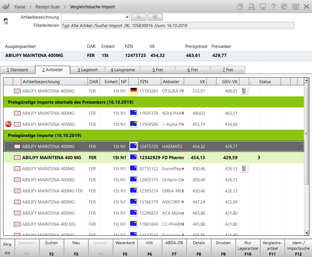The image size is (312, 257).
Task: Open the monitor icon in the title bar
Action: (263, 6)
